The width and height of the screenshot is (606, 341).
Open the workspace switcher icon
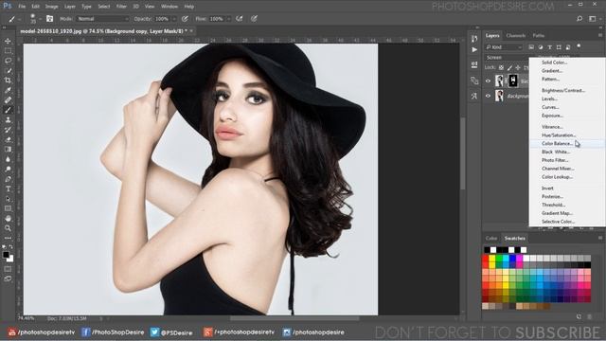point(593,19)
